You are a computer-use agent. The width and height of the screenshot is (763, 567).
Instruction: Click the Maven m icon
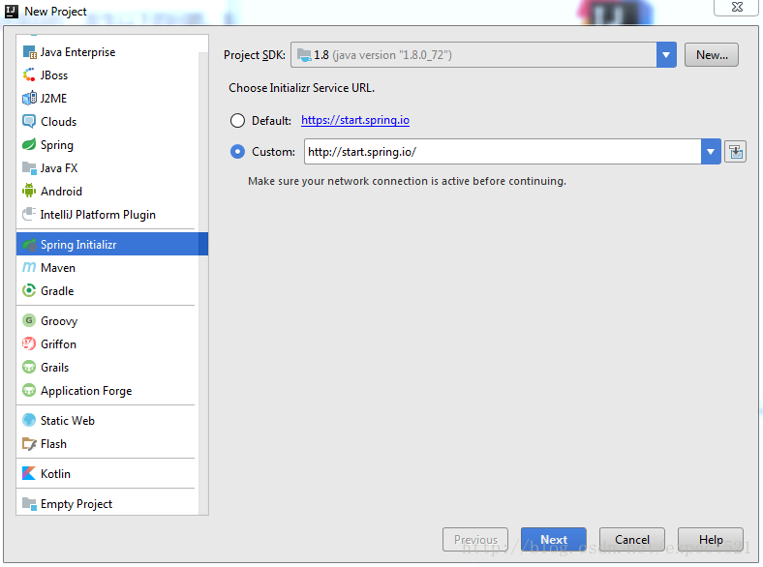(x=29, y=267)
